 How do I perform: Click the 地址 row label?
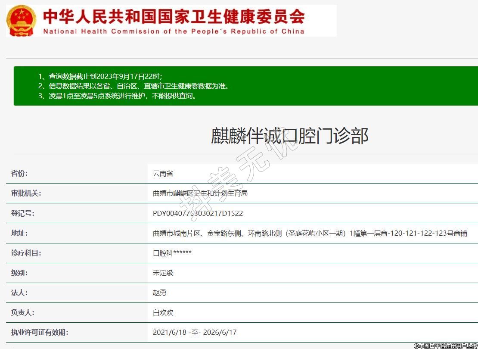19,233
